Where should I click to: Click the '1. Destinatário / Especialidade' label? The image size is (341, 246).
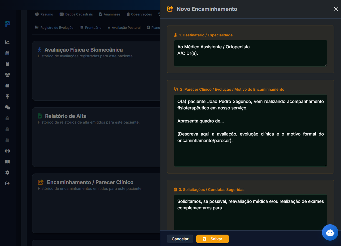[x=206, y=35]
